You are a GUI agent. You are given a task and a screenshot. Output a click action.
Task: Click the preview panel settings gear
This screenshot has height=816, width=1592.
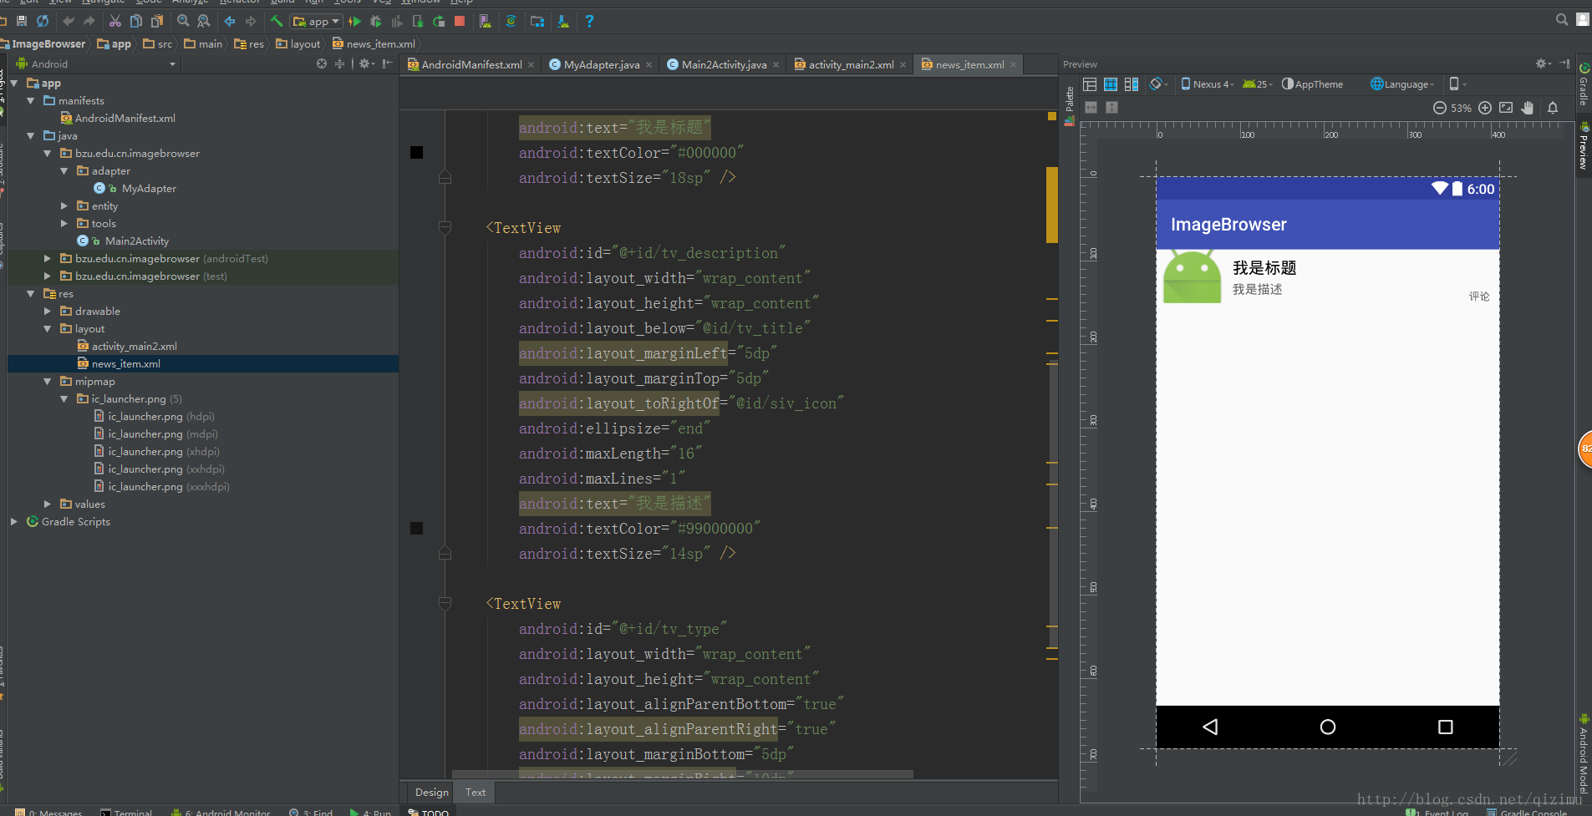pos(1542,63)
